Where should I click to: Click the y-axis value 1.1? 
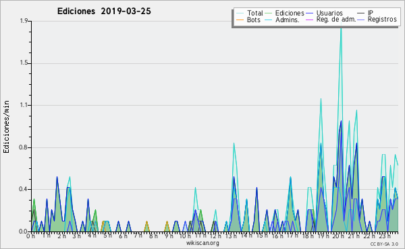click(x=24, y=105)
